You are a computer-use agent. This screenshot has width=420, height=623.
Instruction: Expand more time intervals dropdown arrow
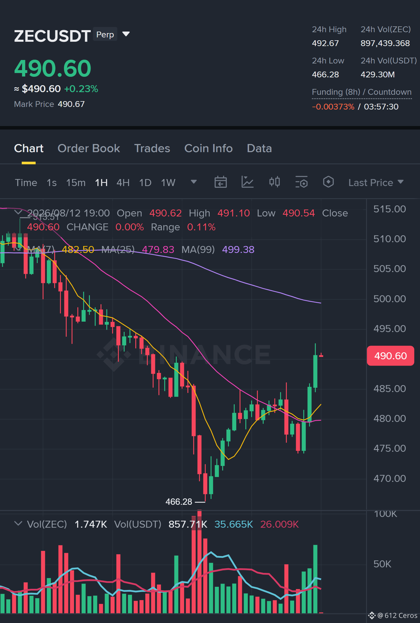coord(194,182)
